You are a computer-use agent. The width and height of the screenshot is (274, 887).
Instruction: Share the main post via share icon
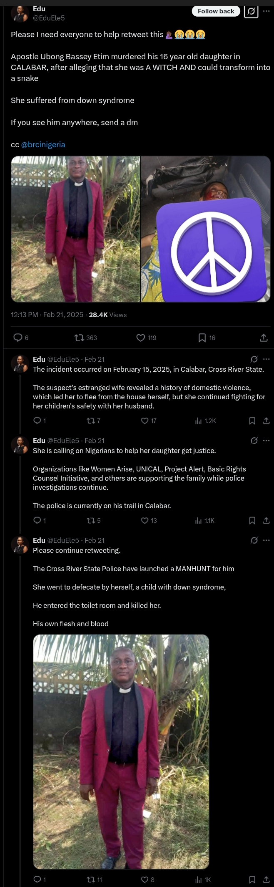(264, 338)
